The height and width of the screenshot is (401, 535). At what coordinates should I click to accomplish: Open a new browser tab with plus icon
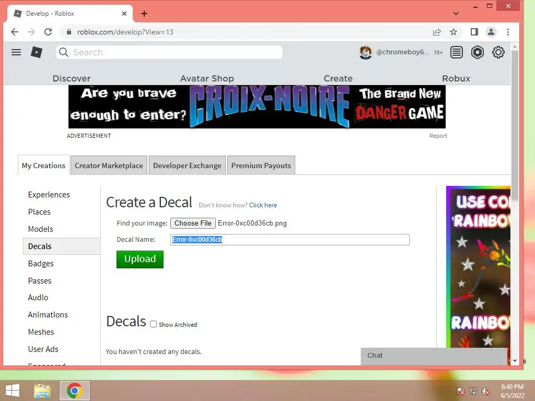tap(144, 14)
